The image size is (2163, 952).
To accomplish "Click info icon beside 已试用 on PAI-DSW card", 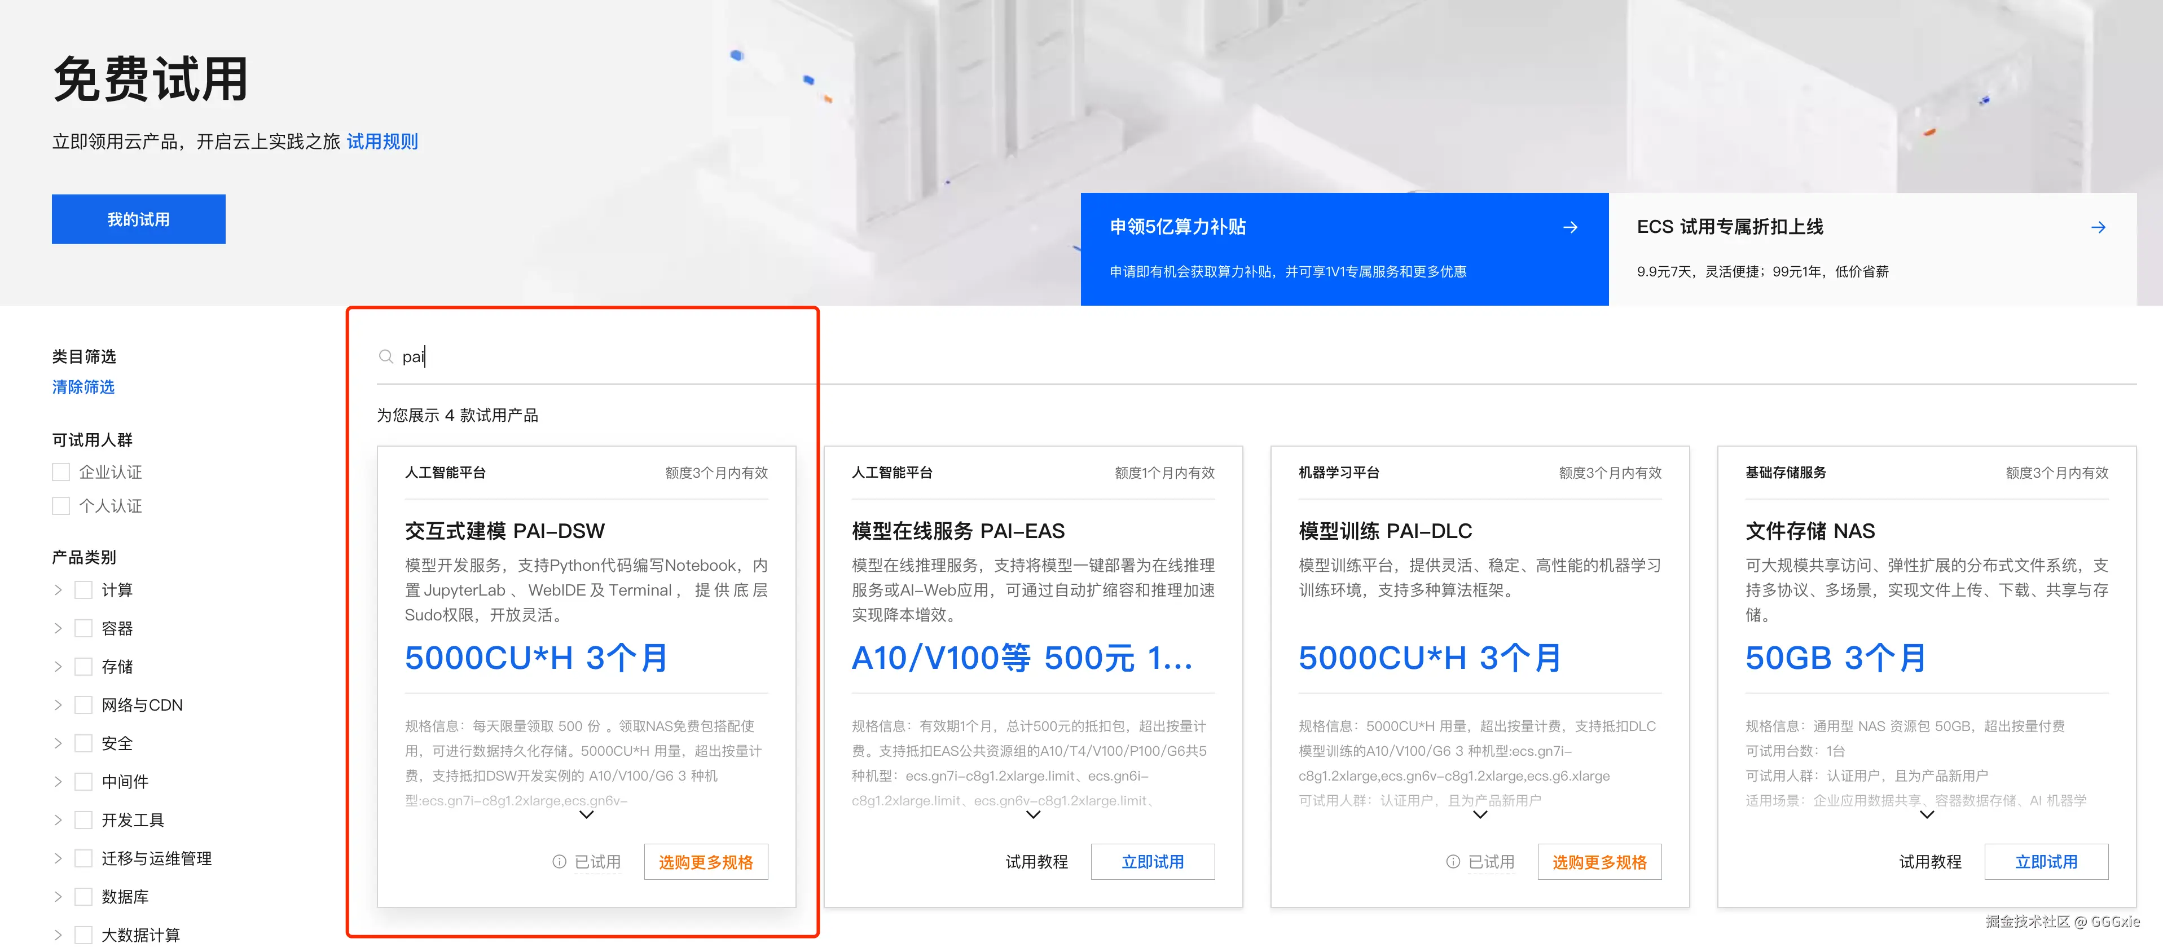I will point(559,862).
